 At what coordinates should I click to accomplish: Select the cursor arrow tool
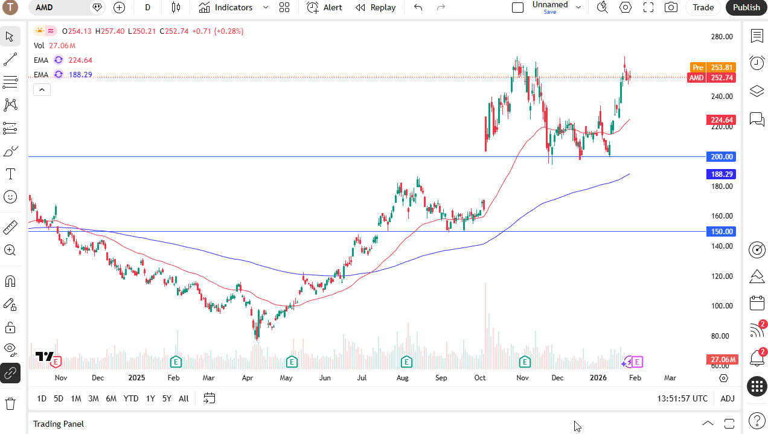click(x=10, y=36)
